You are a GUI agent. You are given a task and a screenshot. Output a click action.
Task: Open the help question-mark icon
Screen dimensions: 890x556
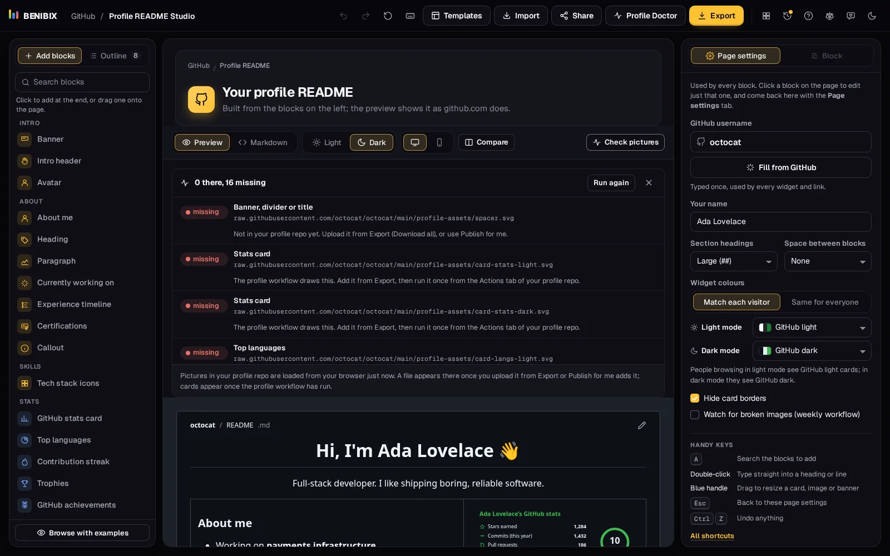[x=808, y=16]
